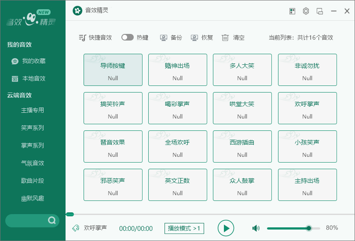
Task: Switch to mini window mode icon
Action: pos(320,11)
